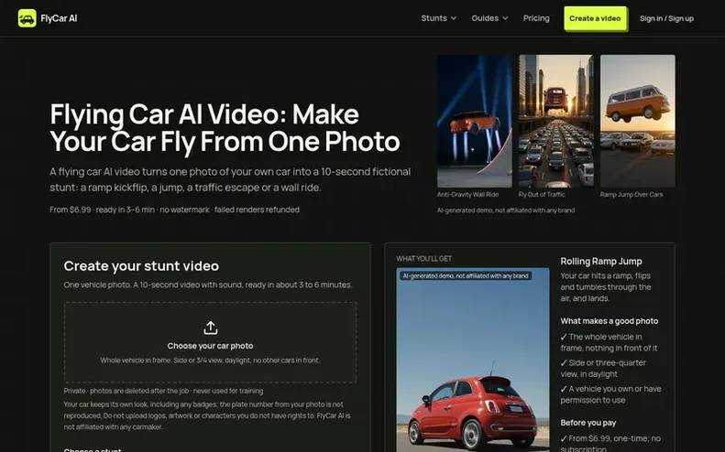Select the Fly Out of Traffic thumbnail
This screenshot has height=452, width=725.
click(x=556, y=121)
